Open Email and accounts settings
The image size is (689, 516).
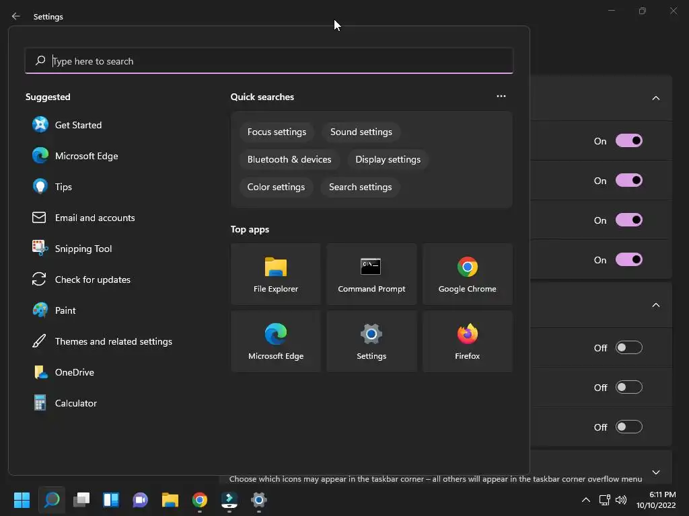tap(83, 218)
